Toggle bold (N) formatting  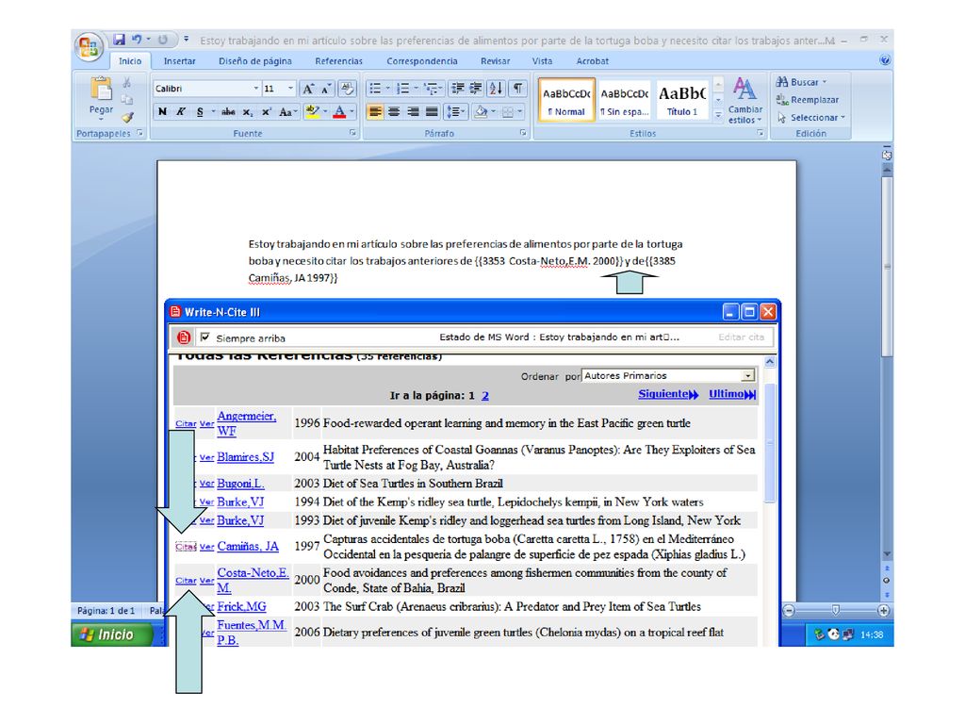[x=162, y=111]
